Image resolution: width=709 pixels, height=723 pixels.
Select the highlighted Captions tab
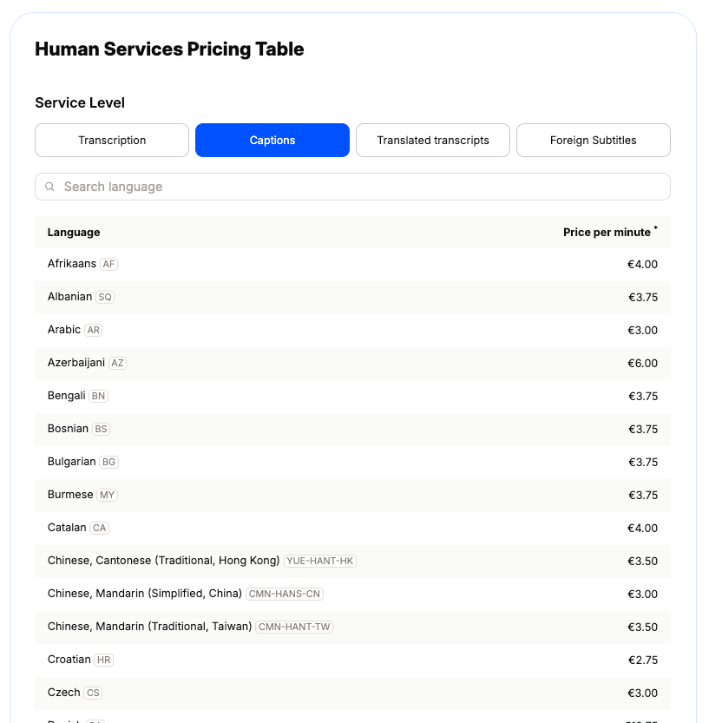point(272,140)
